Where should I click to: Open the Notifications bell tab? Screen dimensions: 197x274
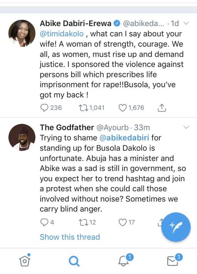pos(123,261)
